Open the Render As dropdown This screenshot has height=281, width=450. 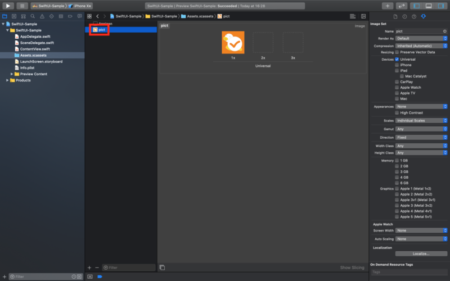(x=421, y=38)
